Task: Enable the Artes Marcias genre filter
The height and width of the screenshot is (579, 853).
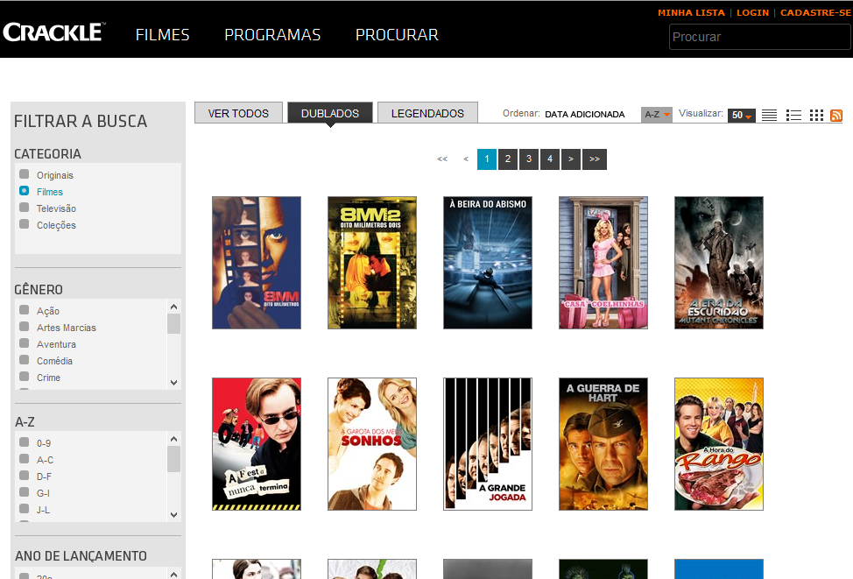Action: click(x=24, y=327)
